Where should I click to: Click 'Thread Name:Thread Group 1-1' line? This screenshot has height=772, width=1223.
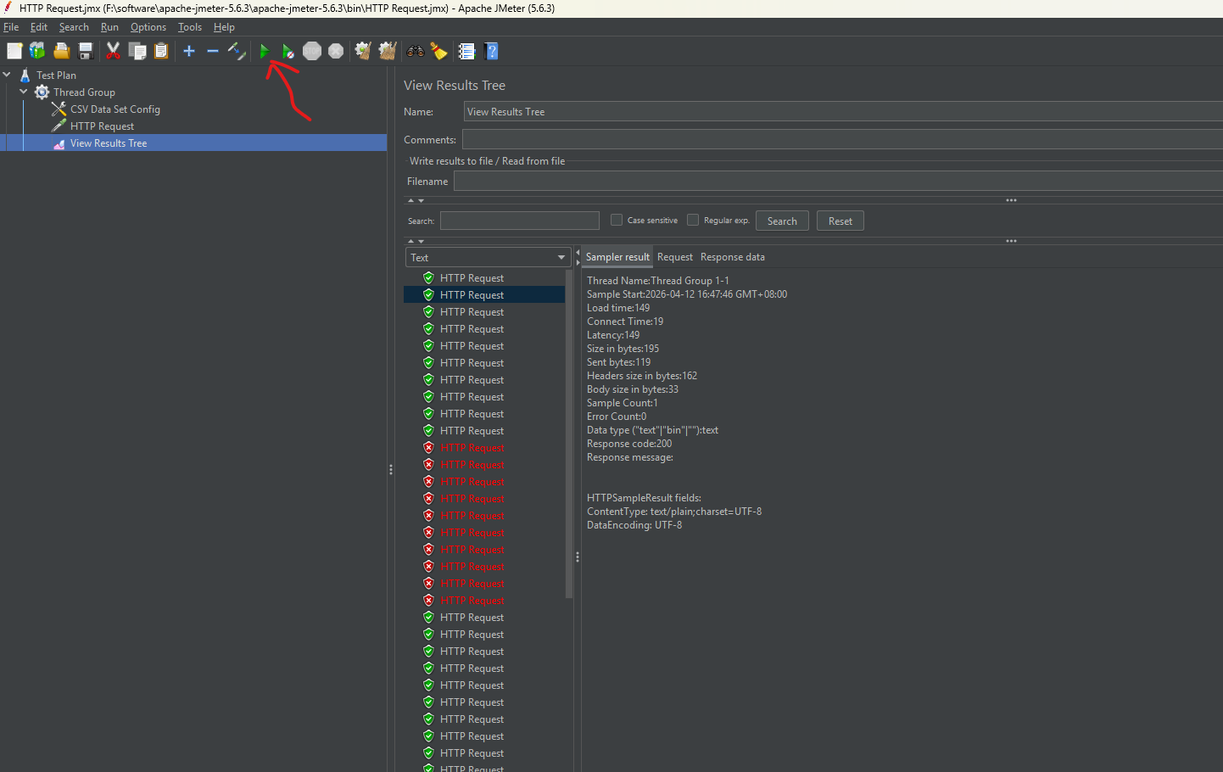click(x=658, y=281)
